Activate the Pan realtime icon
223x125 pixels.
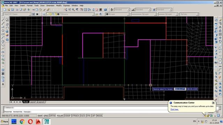66,10
